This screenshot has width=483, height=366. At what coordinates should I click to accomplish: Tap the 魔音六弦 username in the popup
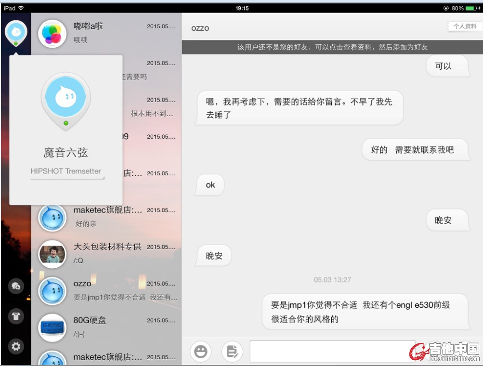[x=65, y=153]
